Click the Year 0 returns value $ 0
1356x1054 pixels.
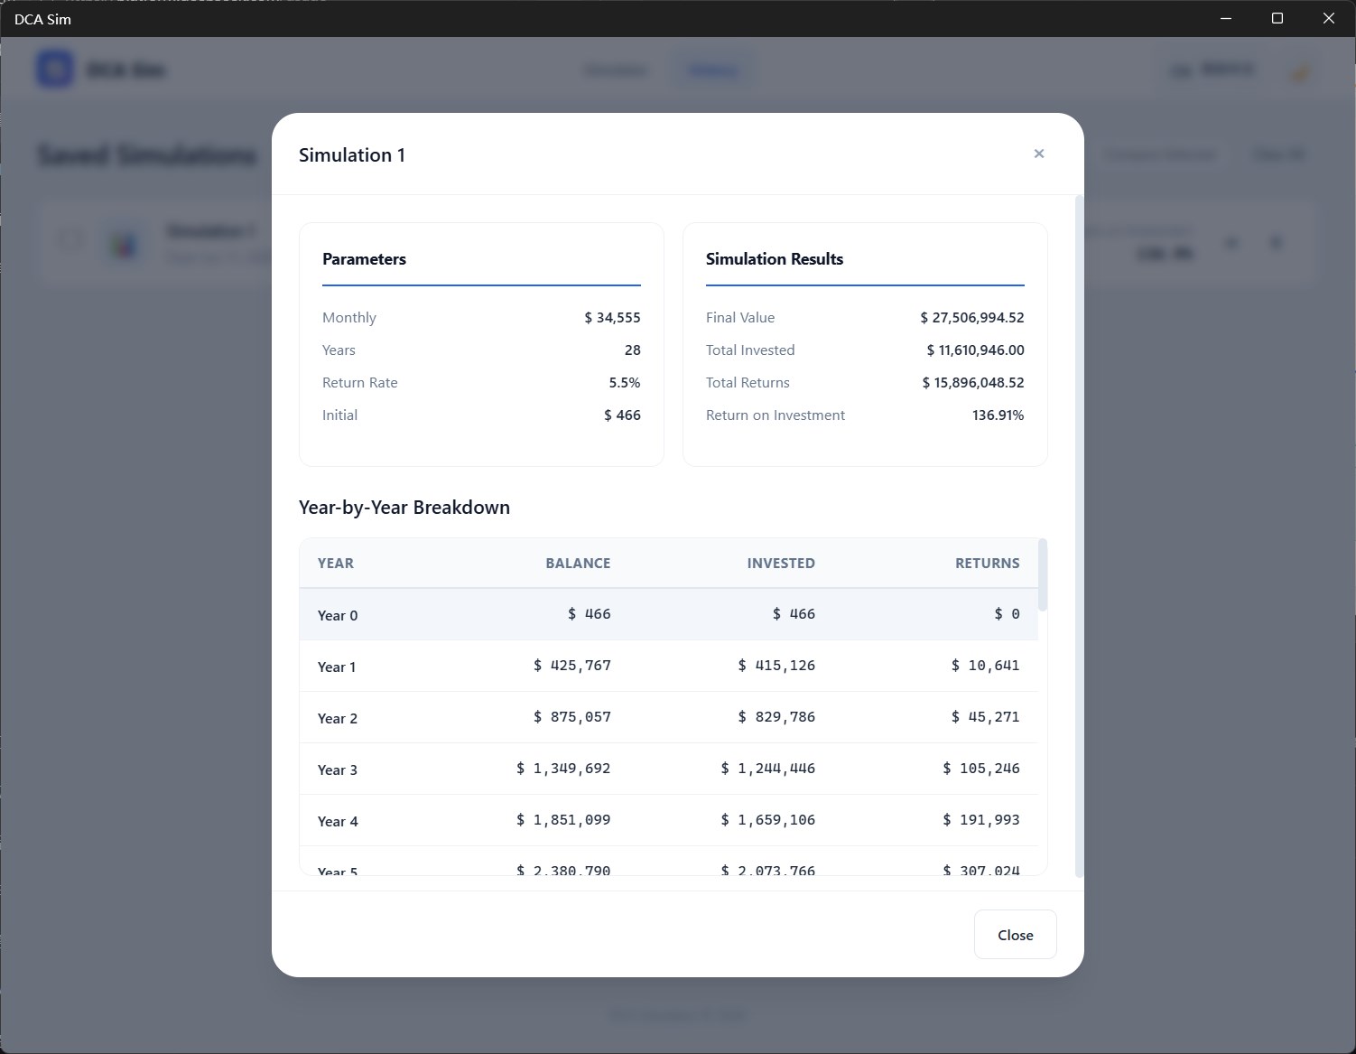(x=1007, y=614)
